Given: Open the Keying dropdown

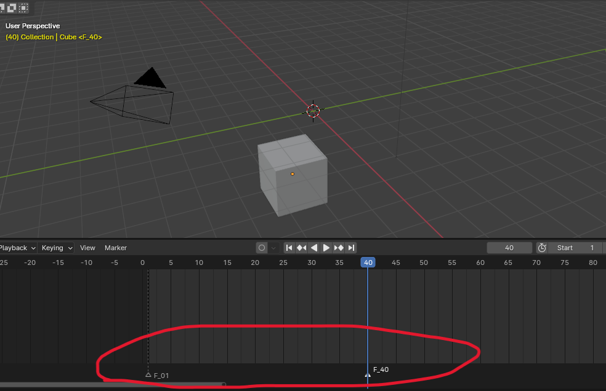Looking at the screenshot, I should click(57, 248).
